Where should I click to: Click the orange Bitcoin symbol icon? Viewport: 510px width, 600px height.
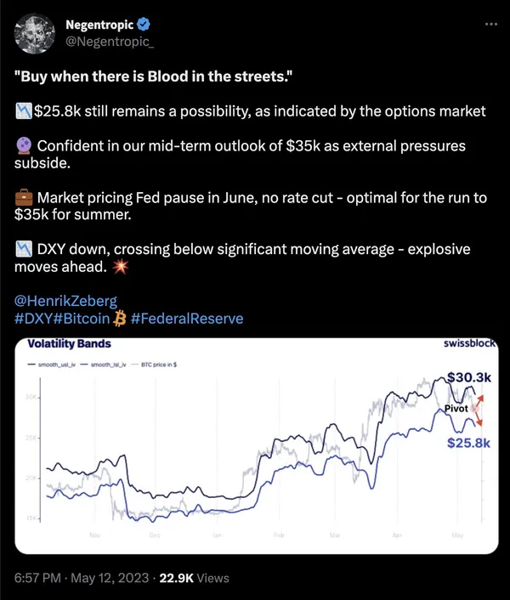[x=120, y=318]
